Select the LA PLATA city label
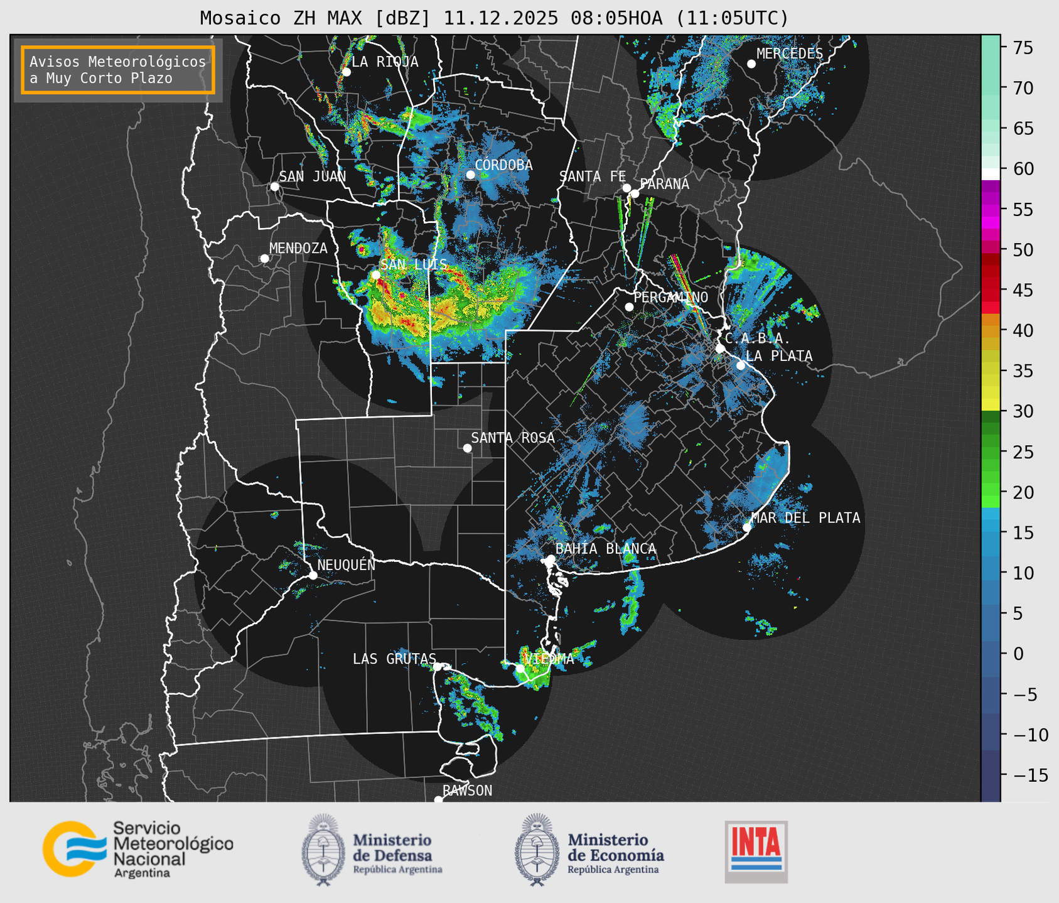The image size is (1059, 903). (x=779, y=356)
